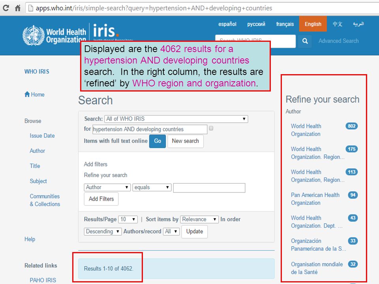The height and width of the screenshot is (284, 379).
Task: Browse by Title
Action: (x=35, y=166)
